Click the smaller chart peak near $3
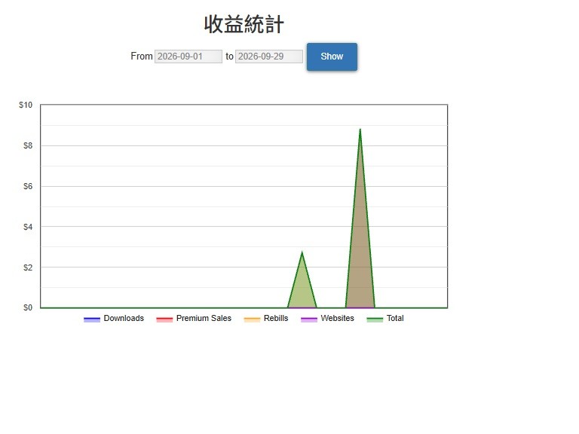This screenshot has height=434, width=579. 302,252
